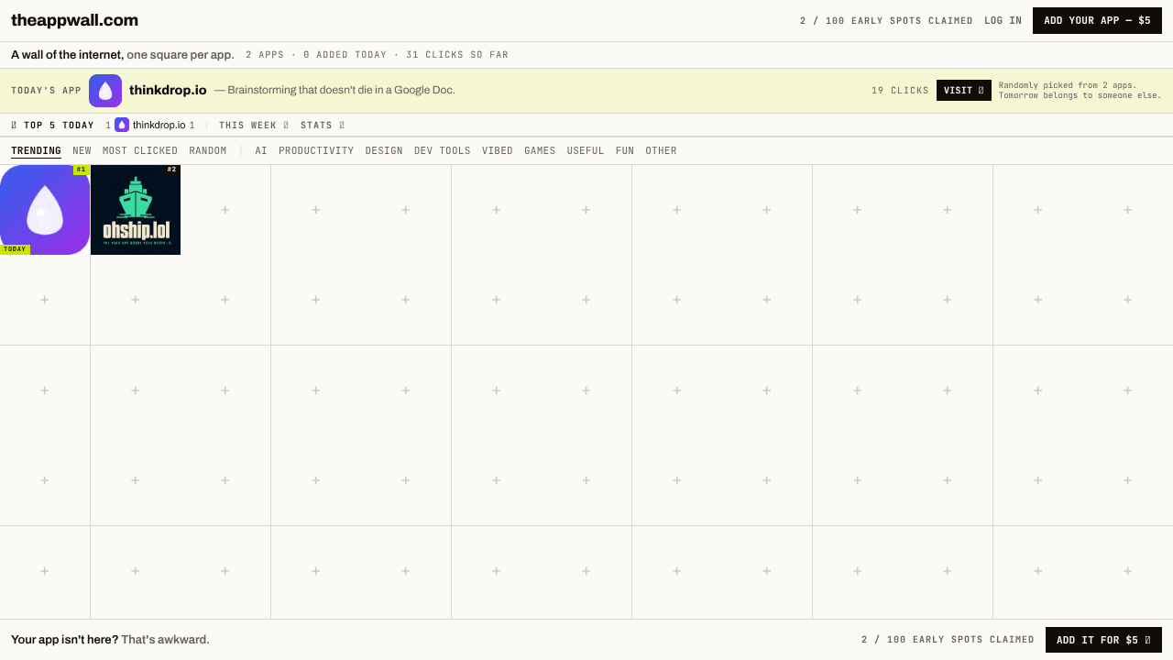Click the #2 rank badge on ohship tile
This screenshot has height=660, width=1173.
171,170
